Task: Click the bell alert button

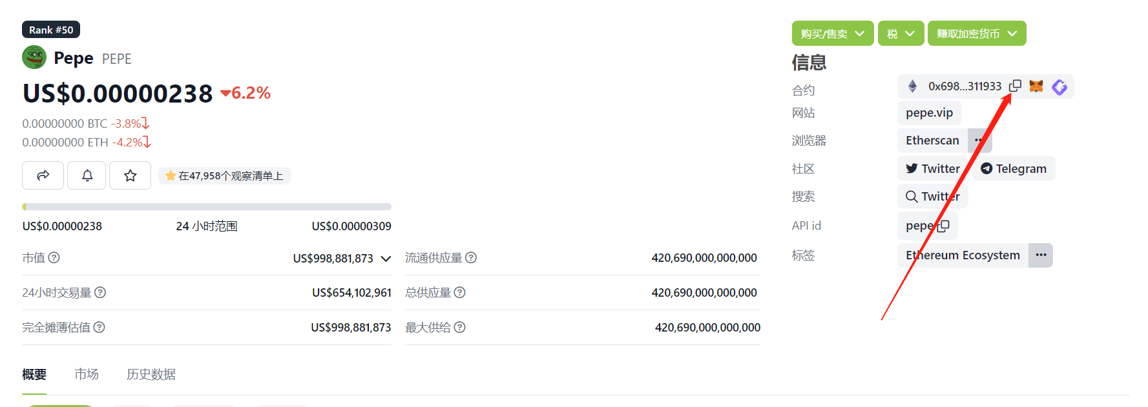Action: pyautogui.click(x=87, y=175)
